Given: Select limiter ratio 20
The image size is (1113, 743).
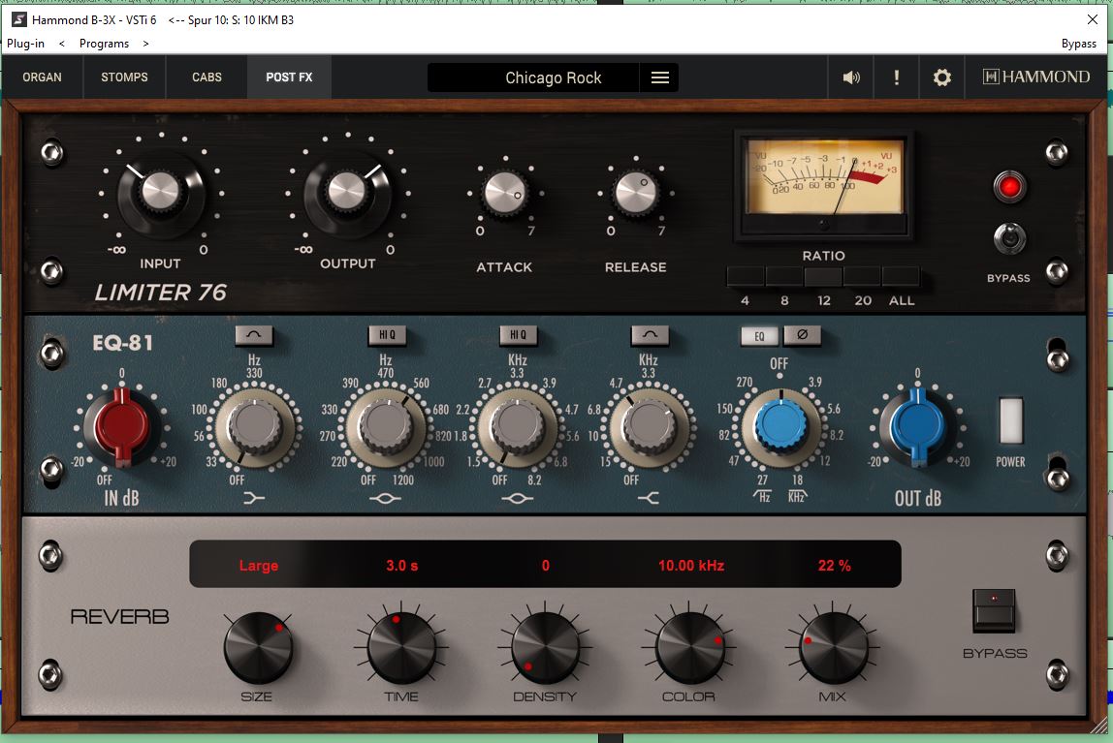Looking at the screenshot, I should 863,276.
